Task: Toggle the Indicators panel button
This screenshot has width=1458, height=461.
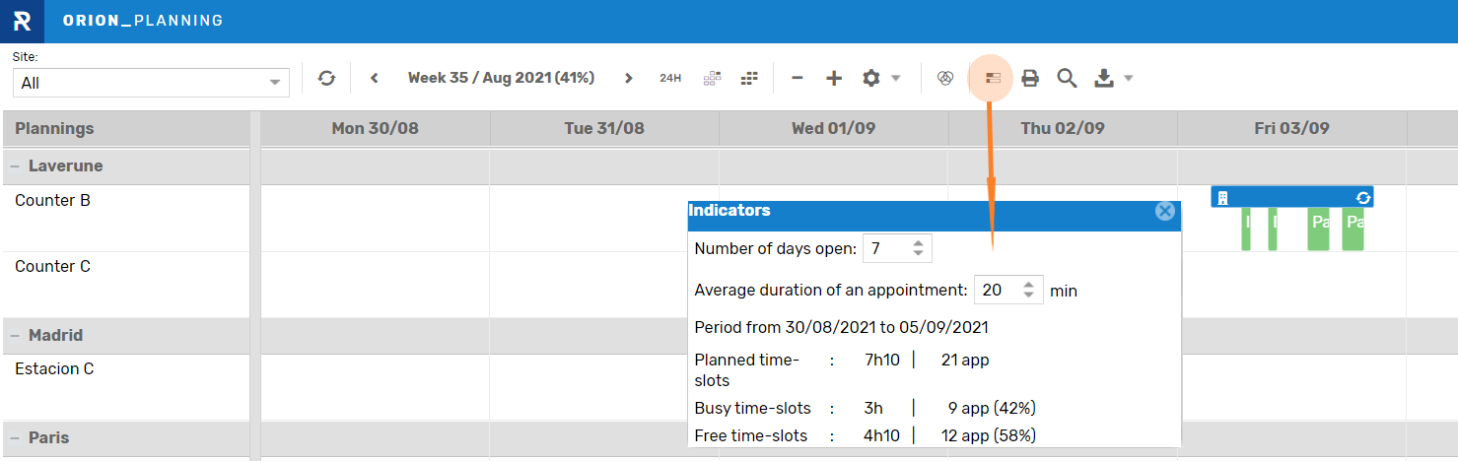Action: pos(994,78)
